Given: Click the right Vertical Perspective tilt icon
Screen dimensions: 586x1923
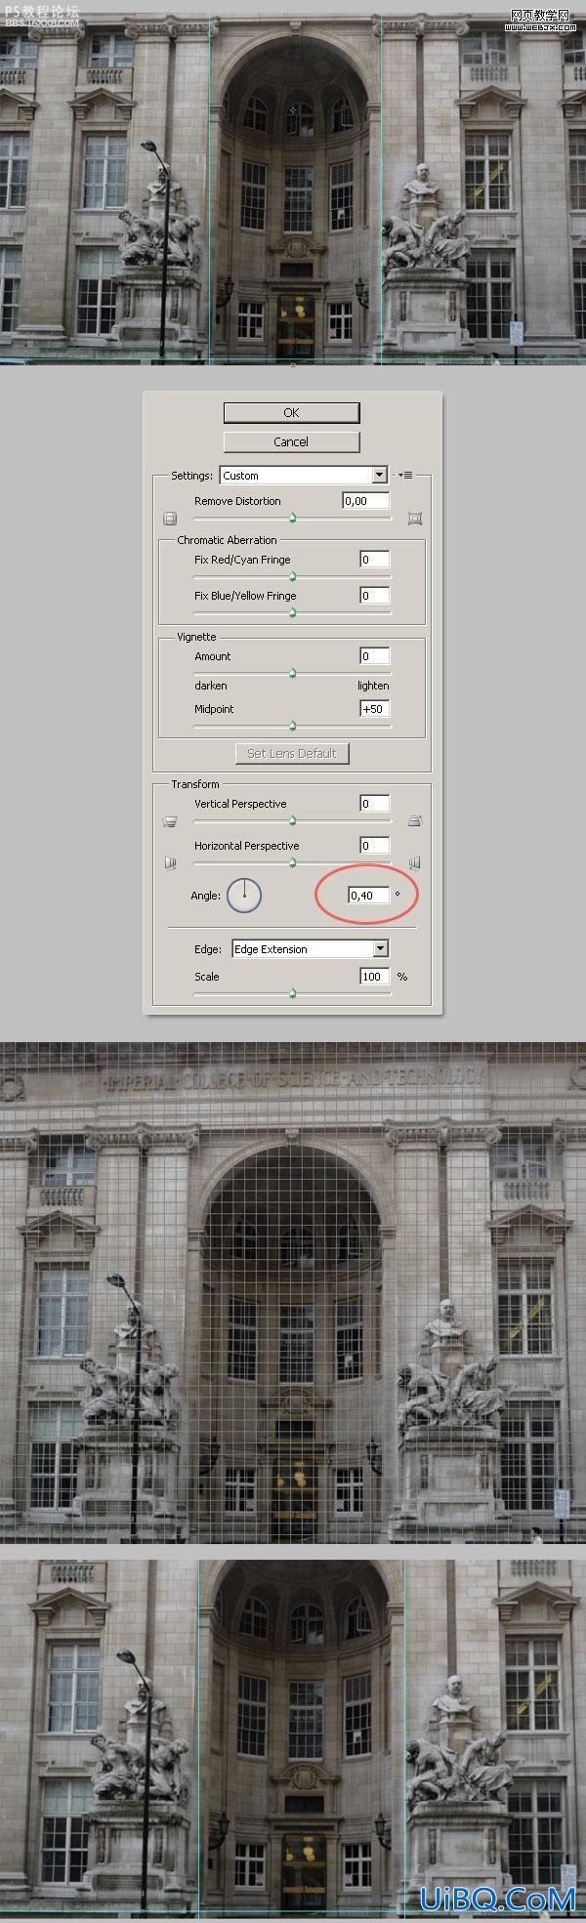Looking at the screenshot, I should (x=414, y=821).
